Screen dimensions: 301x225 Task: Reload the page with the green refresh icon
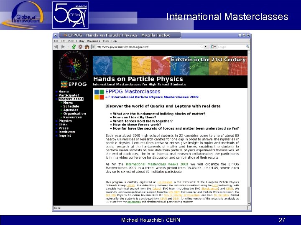[74, 47]
